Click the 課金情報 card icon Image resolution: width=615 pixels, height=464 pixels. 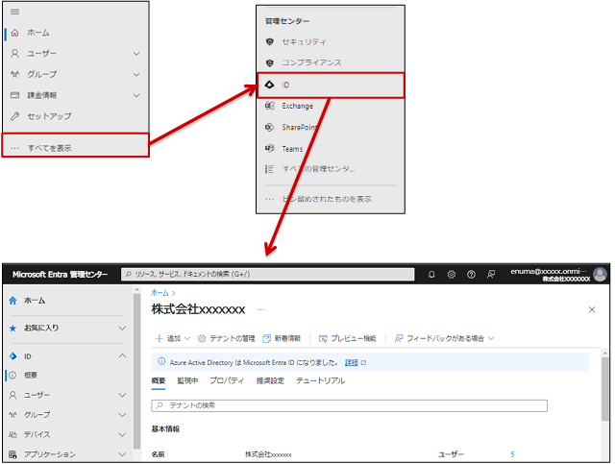(15, 95)
